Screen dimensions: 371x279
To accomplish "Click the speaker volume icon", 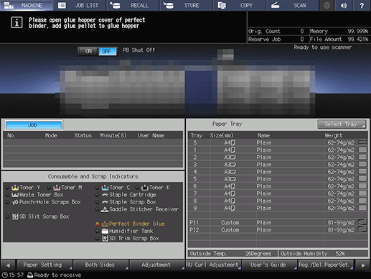I will (x=344, y=5).
